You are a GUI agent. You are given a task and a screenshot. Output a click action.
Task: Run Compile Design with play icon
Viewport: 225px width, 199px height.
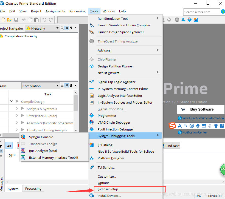point(17,101)
